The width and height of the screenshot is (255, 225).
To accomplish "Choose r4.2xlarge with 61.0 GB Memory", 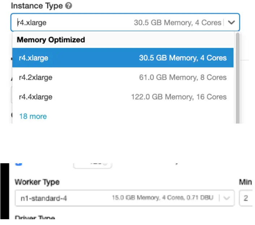I will [123, 77].
